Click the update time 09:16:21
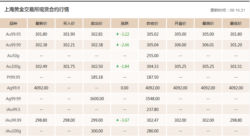 point(237,10)
